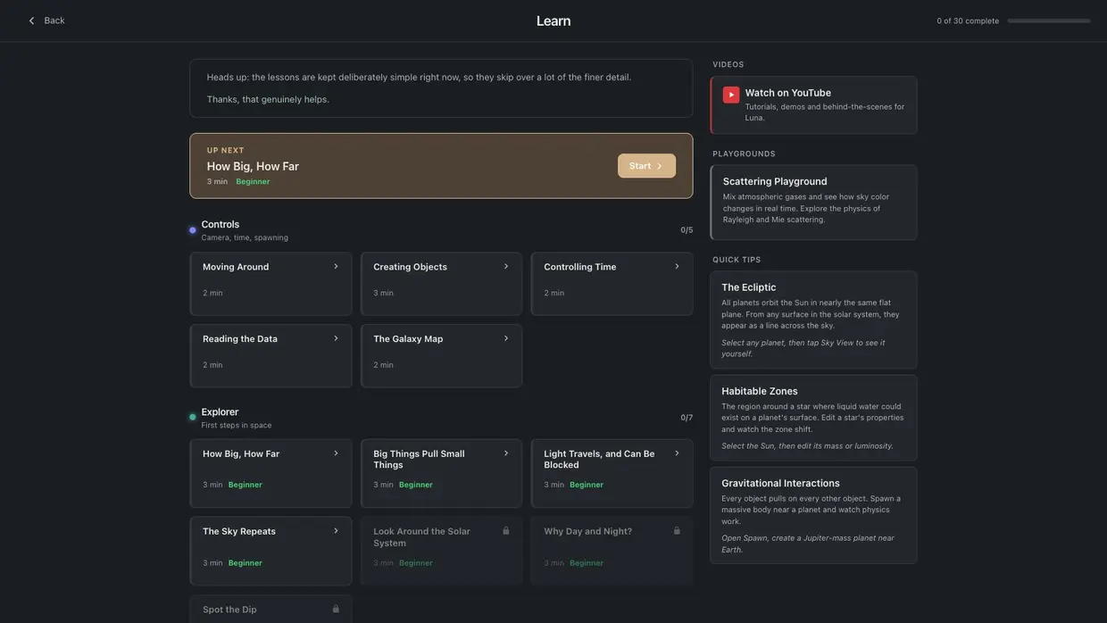1107x623 pixels.
Task: Open Big Things Pull Small Things chevron
Action: 506,453
